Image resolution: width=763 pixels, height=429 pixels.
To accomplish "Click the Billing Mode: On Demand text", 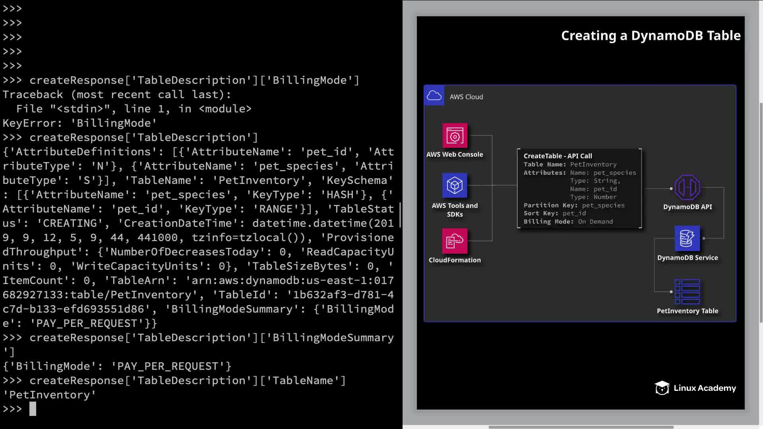I will (x=568, y=222).
